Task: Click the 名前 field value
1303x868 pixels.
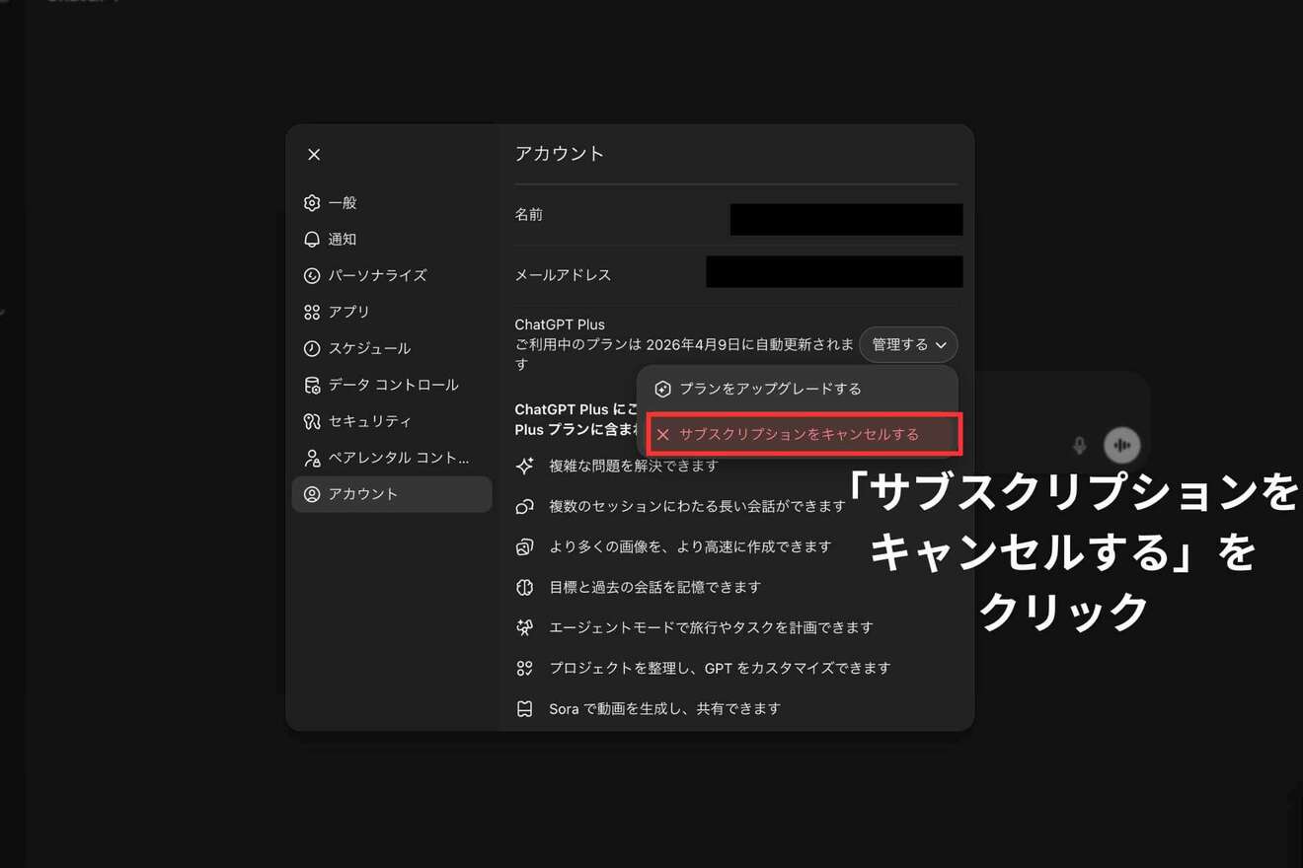Action: tap(846, 219)
